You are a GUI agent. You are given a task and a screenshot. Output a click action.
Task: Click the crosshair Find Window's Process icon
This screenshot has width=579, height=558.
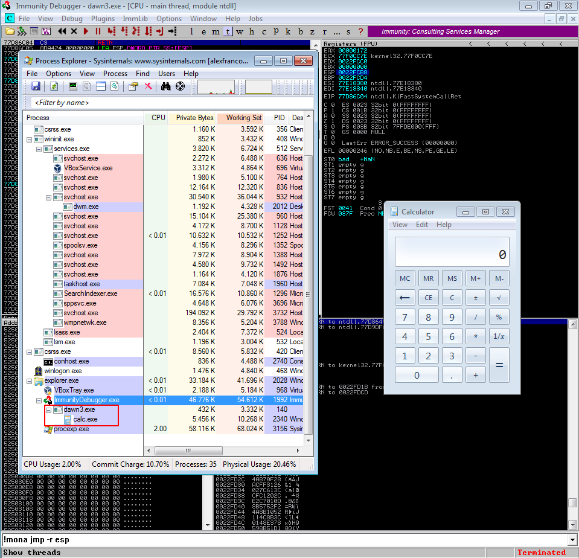pyautogui.click(x=180, y=86)
